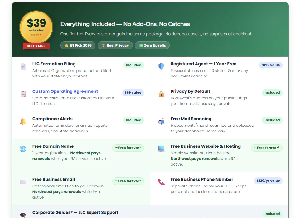Click the $39 gold price badge
295x218 pixels.
coord(36,27)
